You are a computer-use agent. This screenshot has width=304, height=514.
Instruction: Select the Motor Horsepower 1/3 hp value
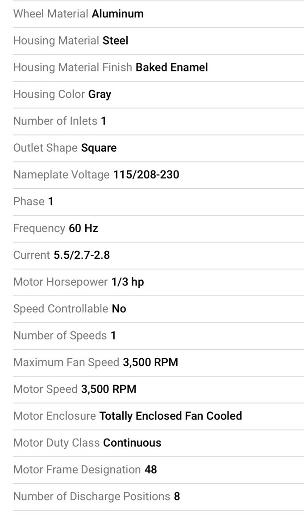tap(128, 282)
